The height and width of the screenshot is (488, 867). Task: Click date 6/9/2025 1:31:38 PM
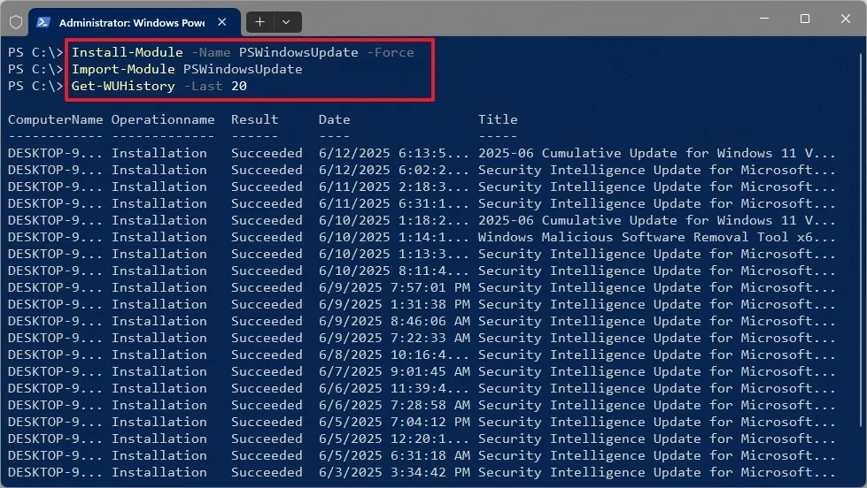click(394, 304)
